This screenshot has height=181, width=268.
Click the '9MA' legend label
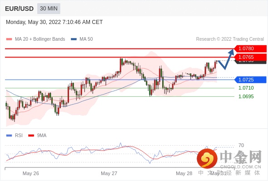coord(42,135)
